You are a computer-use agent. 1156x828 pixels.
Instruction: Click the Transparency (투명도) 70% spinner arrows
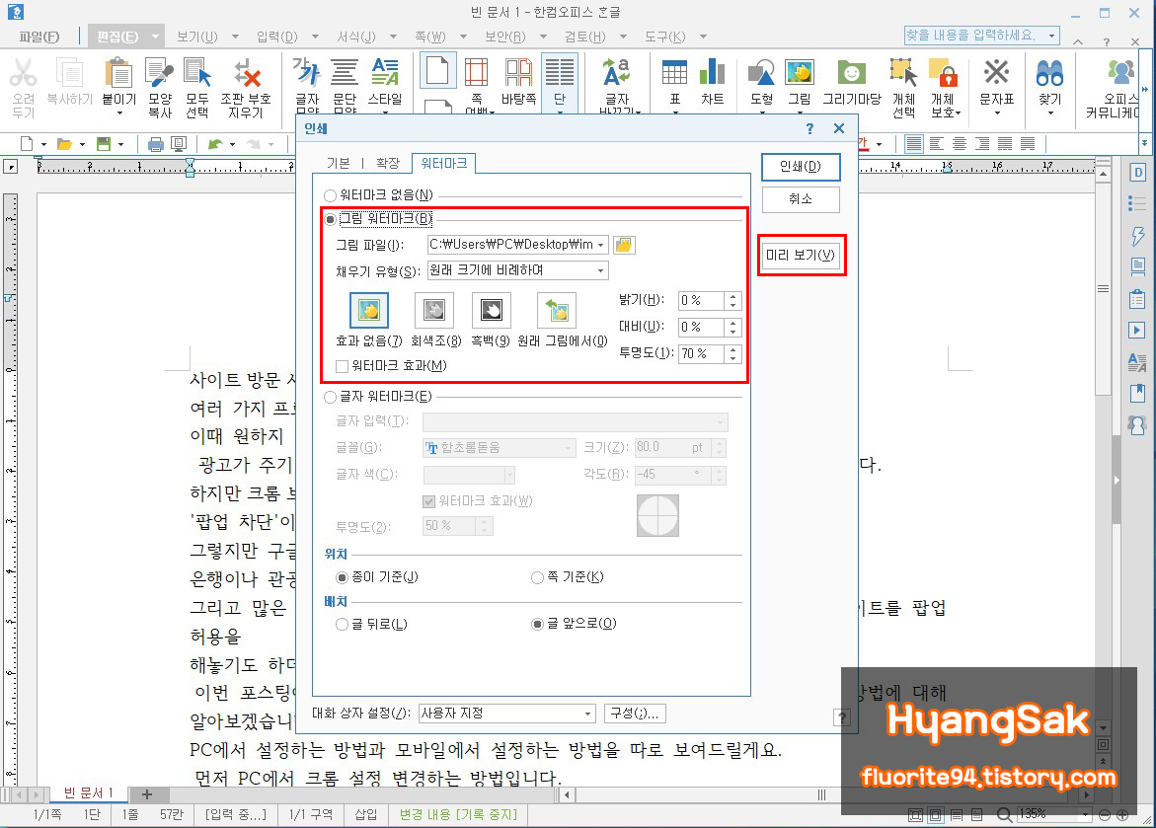point(732,354)
